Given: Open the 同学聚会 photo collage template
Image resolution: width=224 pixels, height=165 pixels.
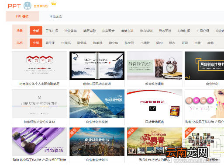Looking at the screenshot, I should coord(204,142).
